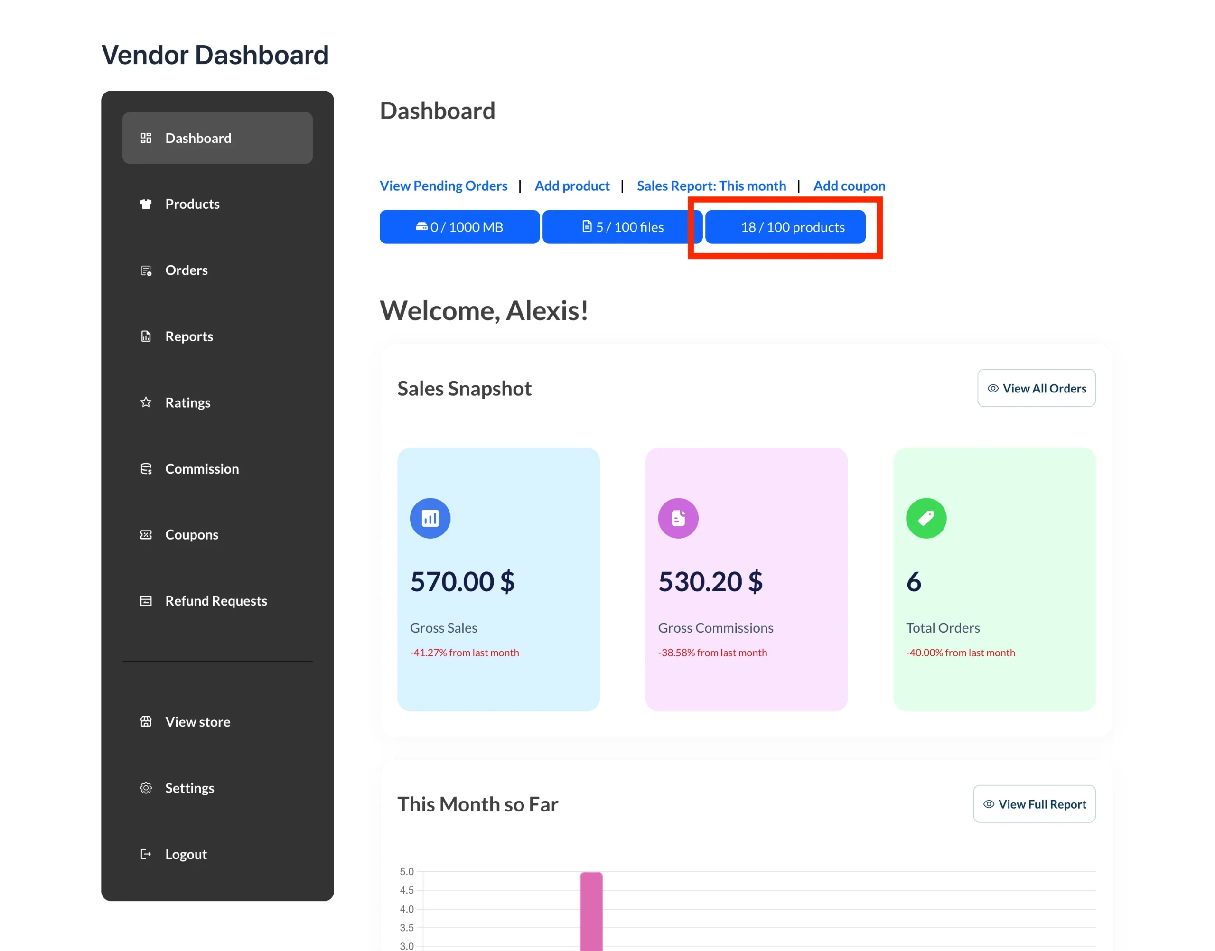Viewport: 1215px width, 951px height.
Task: Click the -41.27% from last month text
Action: pos(464,653)
